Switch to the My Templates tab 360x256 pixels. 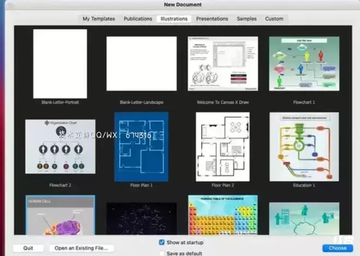(99, 18)
